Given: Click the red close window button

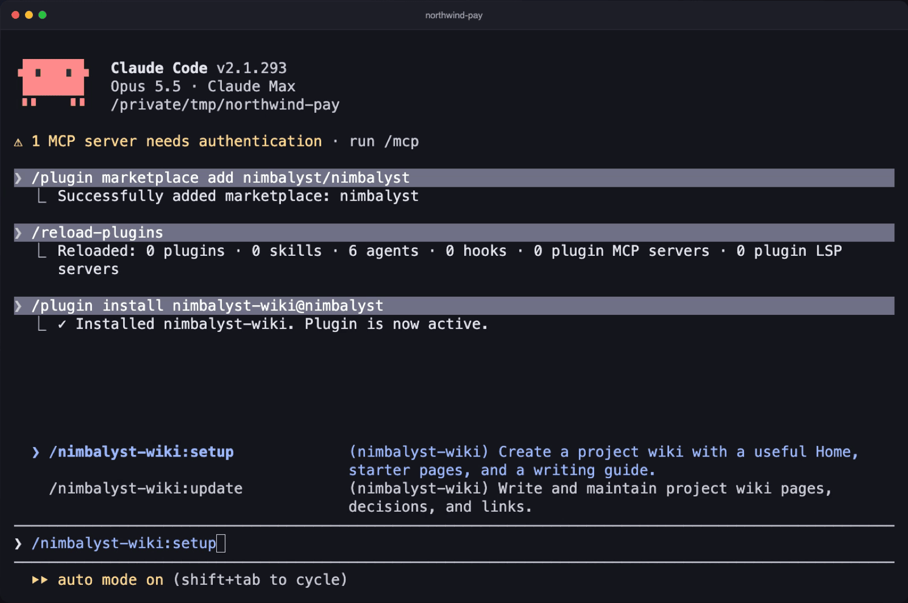Looking at the screenshot, I should click(15, 15).
